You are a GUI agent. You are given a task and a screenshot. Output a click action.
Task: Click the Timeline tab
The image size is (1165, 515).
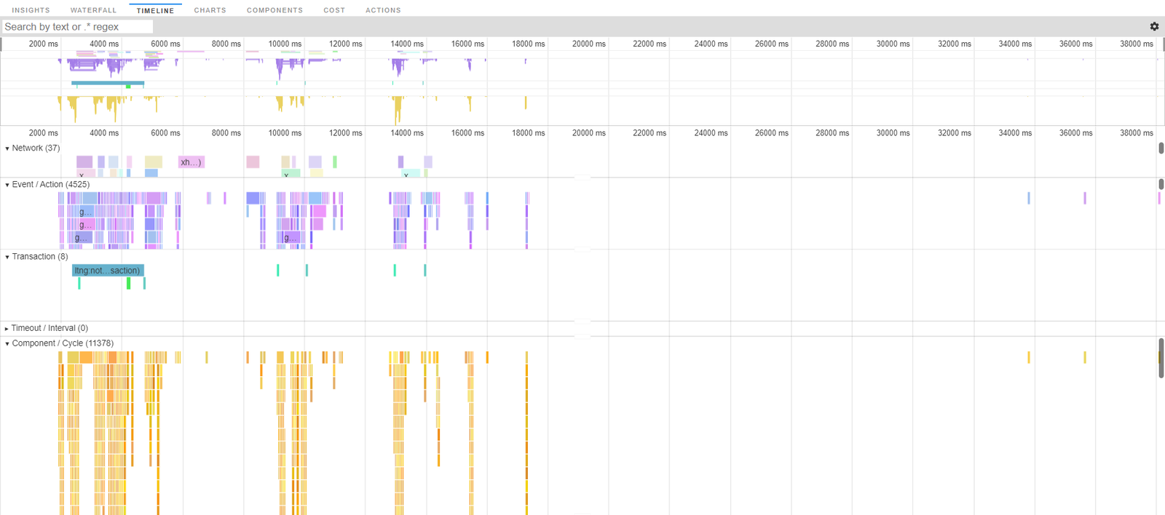click(x=155, y=10)
